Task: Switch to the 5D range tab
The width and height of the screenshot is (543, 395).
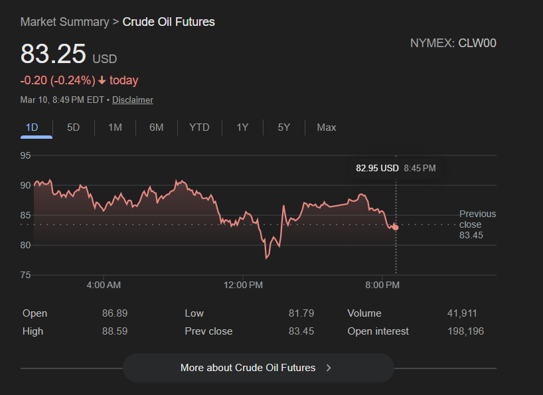Action: click(73, 127)
